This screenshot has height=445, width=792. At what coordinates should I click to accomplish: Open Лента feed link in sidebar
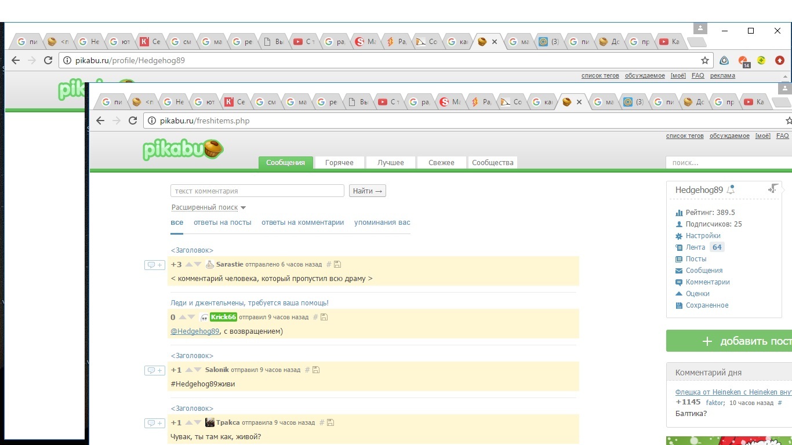tap(695, 247)
